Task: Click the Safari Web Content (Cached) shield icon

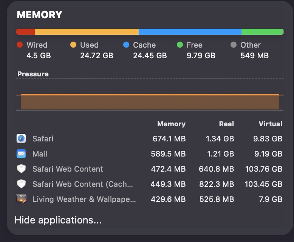Action: pyautogui.click(x=21, y=184)
